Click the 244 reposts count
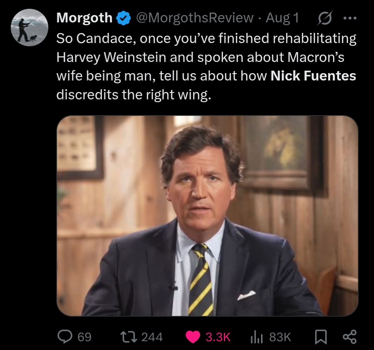 (152, 337)
